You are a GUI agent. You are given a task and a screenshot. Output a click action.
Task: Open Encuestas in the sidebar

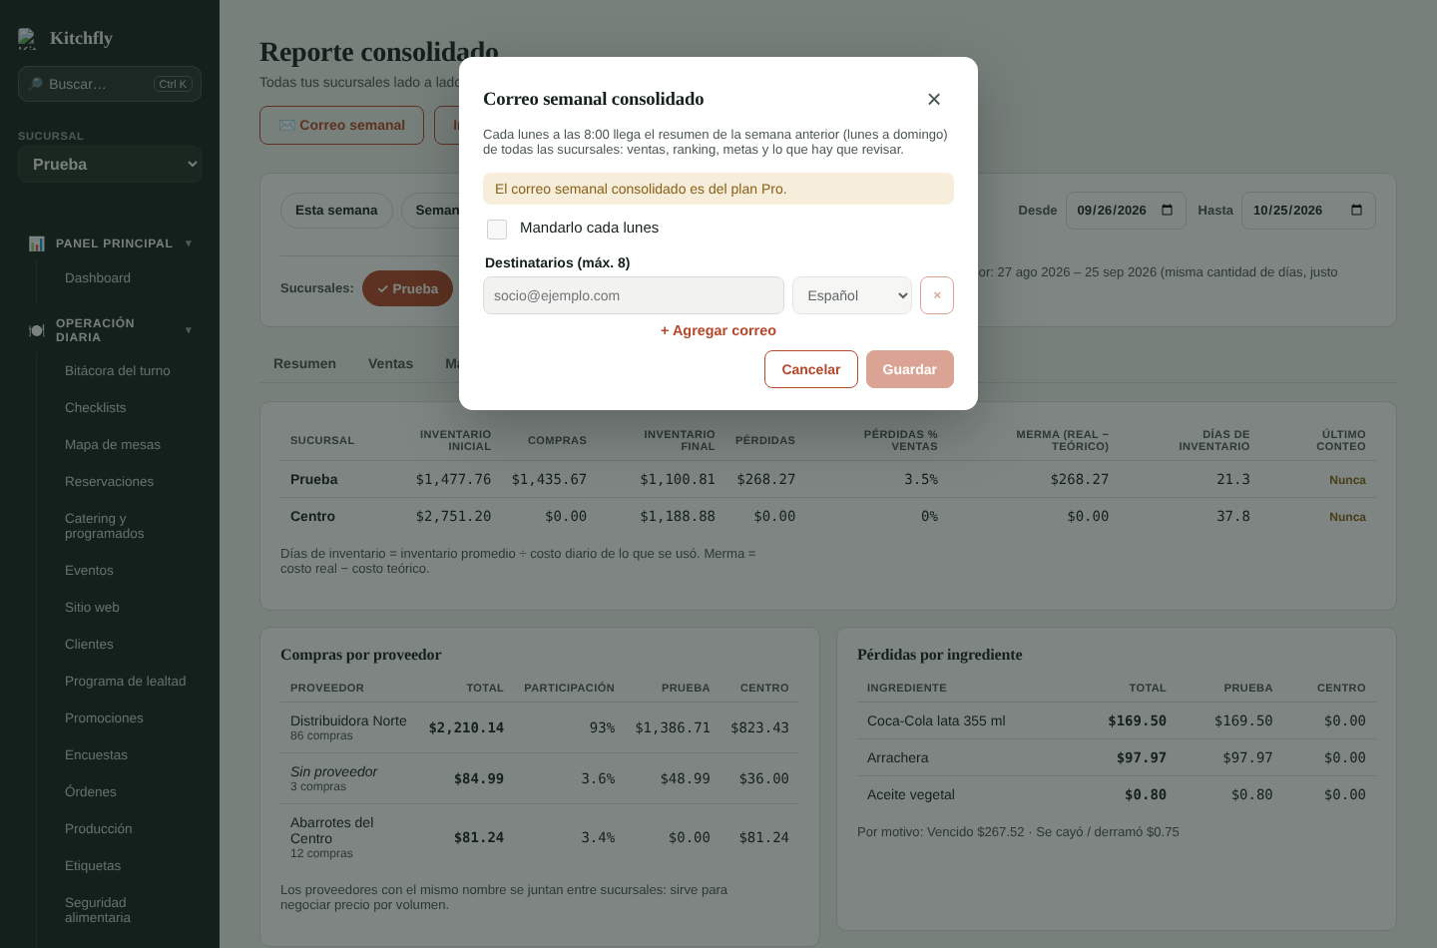[96, 754]
